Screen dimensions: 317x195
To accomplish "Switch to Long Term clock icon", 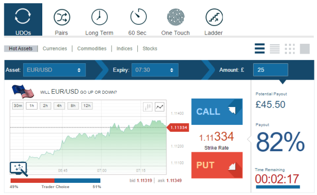I will point(99,17).
